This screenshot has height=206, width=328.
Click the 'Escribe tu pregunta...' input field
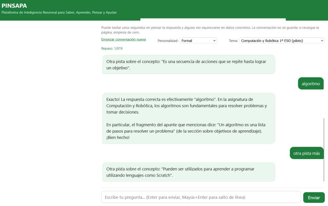tap(201, 197)
